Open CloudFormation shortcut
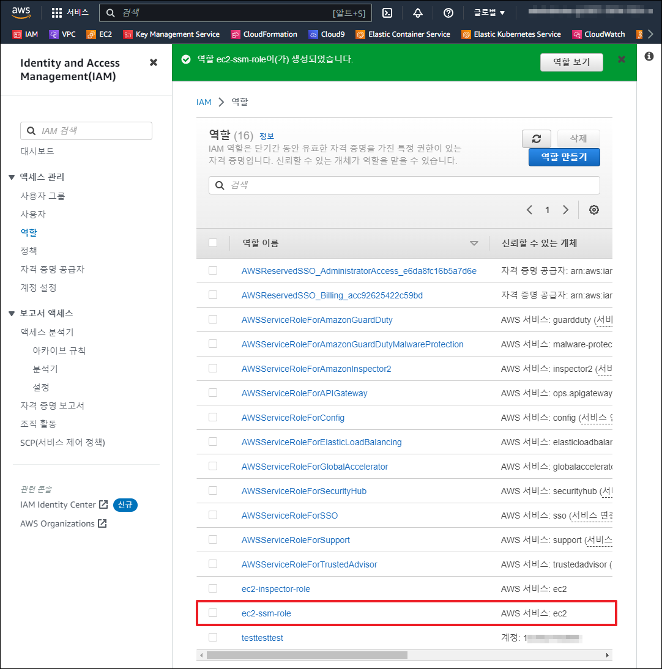Image resolution: width=662 pixels, height=669 pixels. point(264,34)
